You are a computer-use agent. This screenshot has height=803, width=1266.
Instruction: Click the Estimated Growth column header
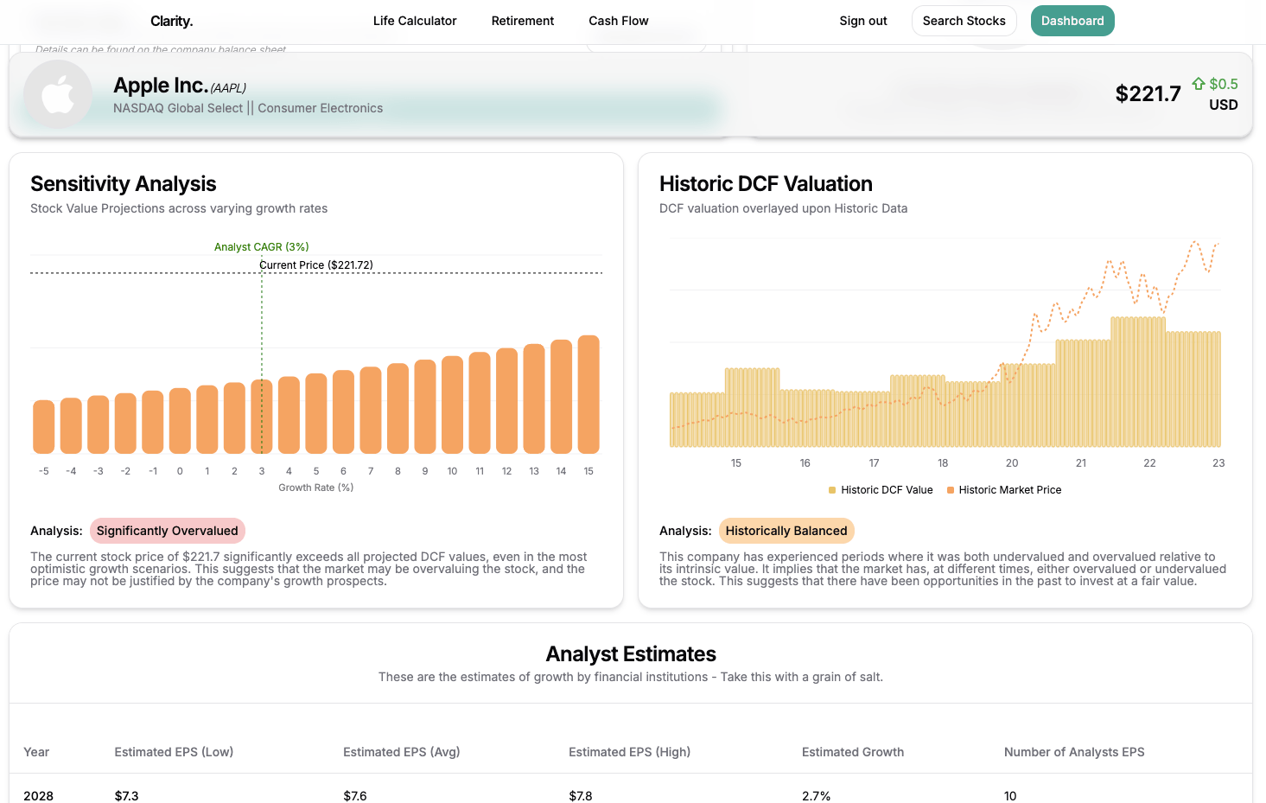852,752
